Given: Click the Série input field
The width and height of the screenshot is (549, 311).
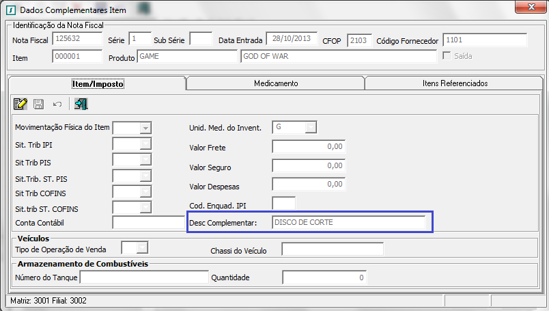Looking at the screenshot, I should tap(140, 38).
